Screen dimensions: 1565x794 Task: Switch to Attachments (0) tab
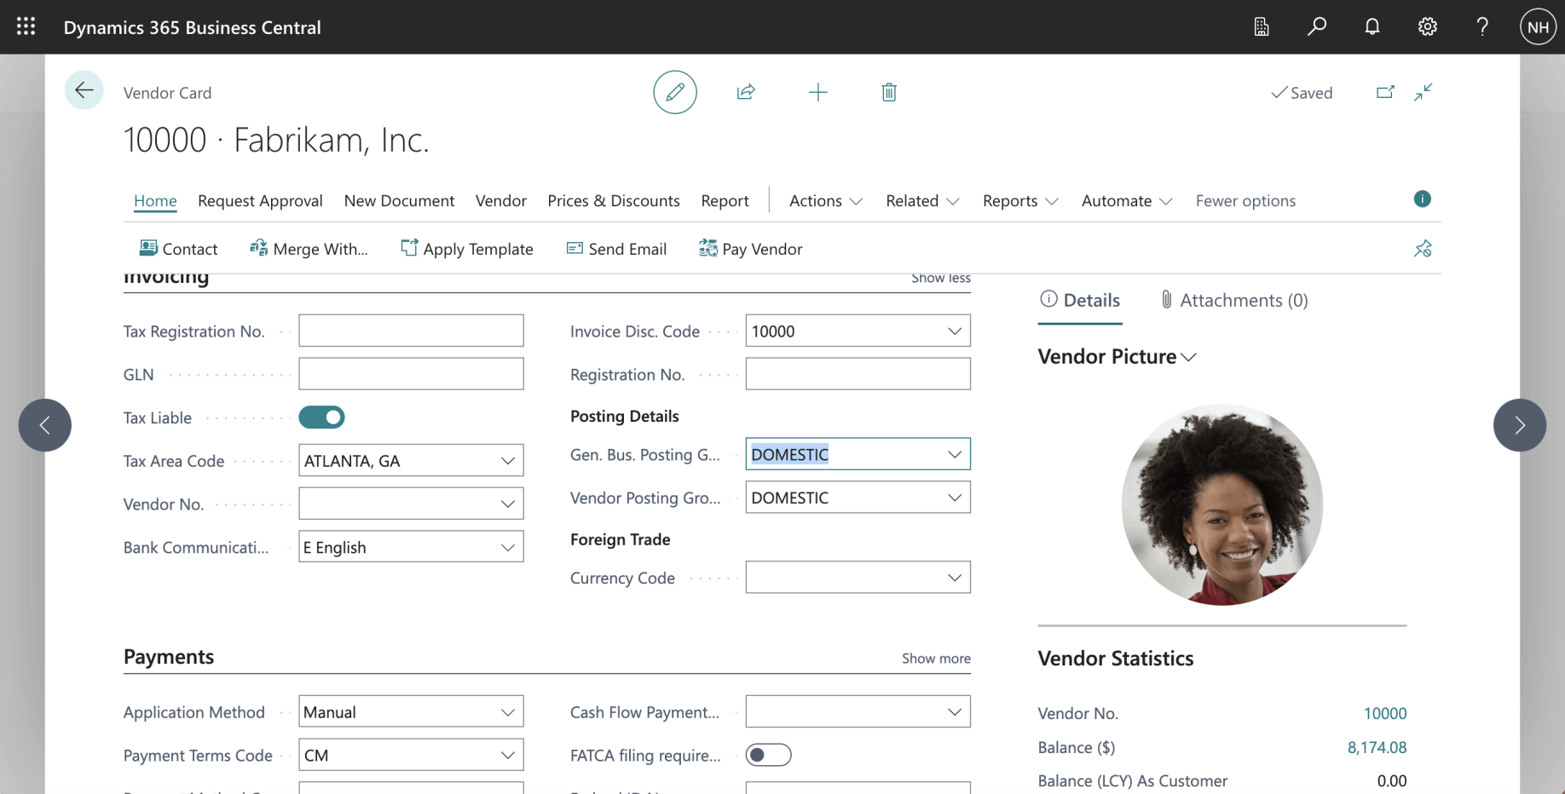(1233, 300)
